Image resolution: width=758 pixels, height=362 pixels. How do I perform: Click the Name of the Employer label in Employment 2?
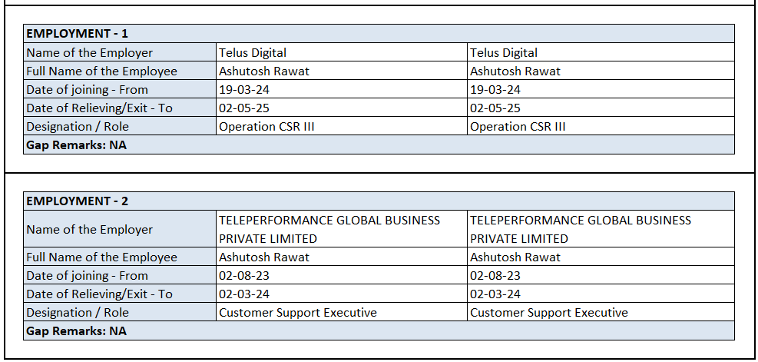point(90,229)
